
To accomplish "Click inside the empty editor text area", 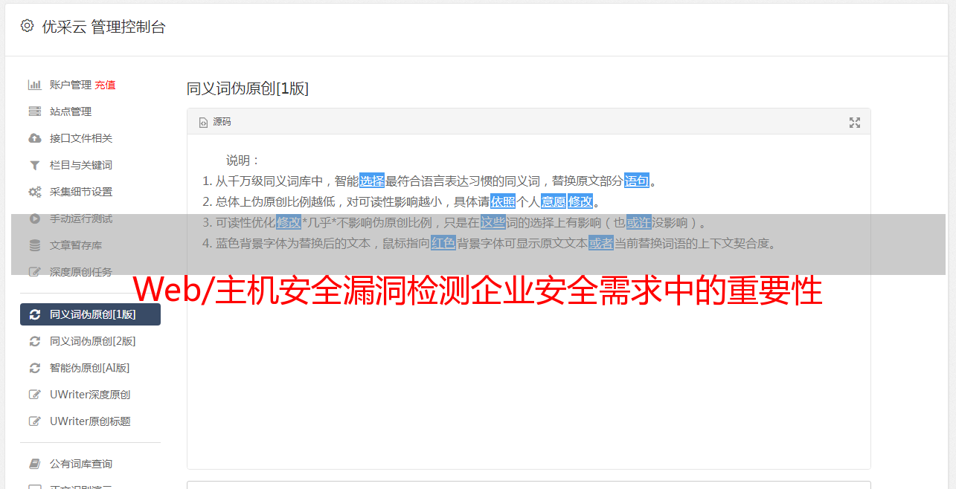I will point(528,372).
